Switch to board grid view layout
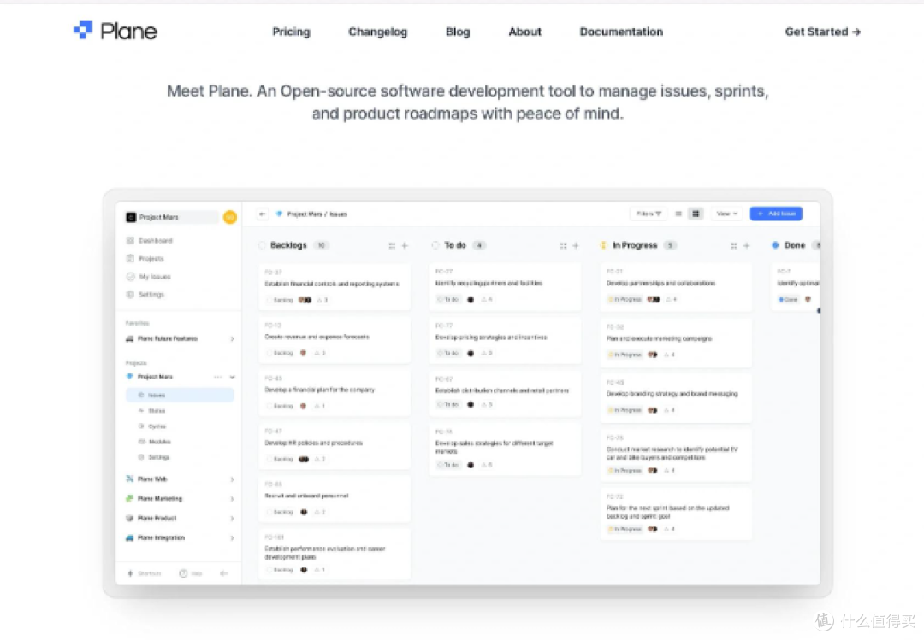The height and width of the screenshot is (640, 924). tap(696, 214)
